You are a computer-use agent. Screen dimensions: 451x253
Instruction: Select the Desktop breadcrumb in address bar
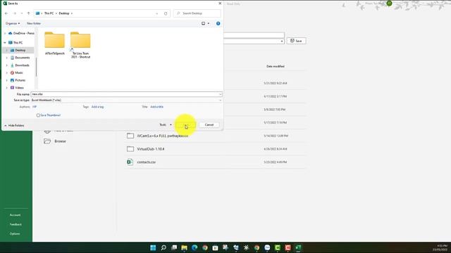click(x=64, y=13)
